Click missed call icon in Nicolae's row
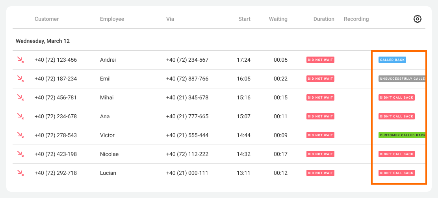Screen dimensions: 438x198 tap(20, 154)
